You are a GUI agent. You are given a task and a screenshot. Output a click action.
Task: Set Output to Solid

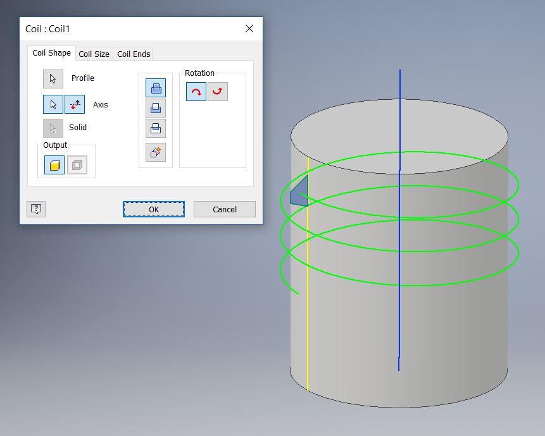pos(53,165)
